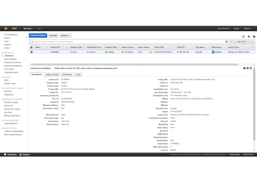Collapse the INSTANCES sidebar section

[3, 53]
